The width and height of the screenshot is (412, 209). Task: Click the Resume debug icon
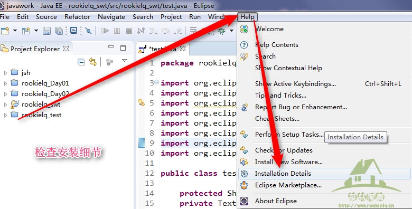coord(105,31)
